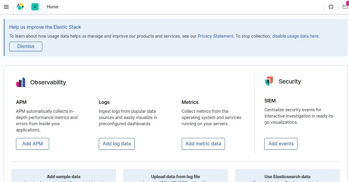Screen dimensions: 349x182
Task: Open the Privacy Statement link
Action: [215, 36]
